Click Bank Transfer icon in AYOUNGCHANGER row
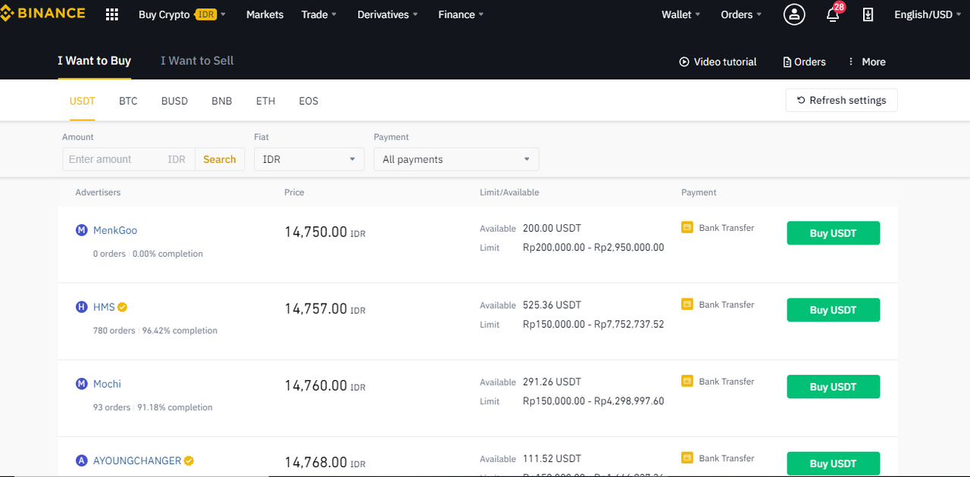Viewport: 970px width, 477px height. [687, 458]
